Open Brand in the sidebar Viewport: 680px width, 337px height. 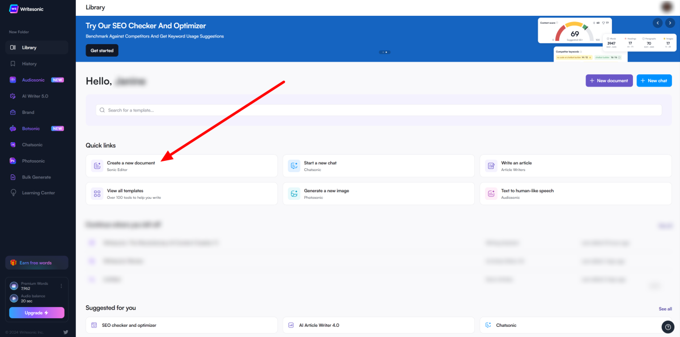pos(37,112)
